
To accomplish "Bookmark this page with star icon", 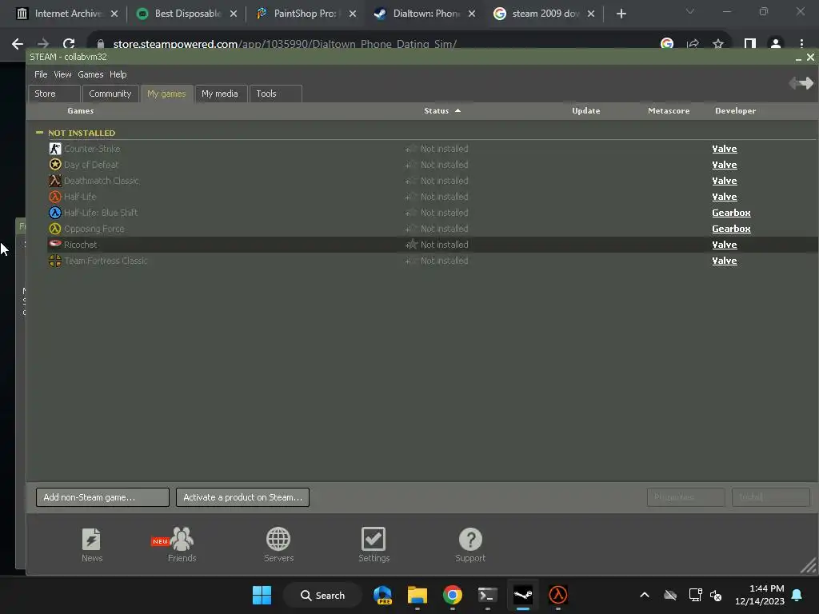I will point(718,44).
